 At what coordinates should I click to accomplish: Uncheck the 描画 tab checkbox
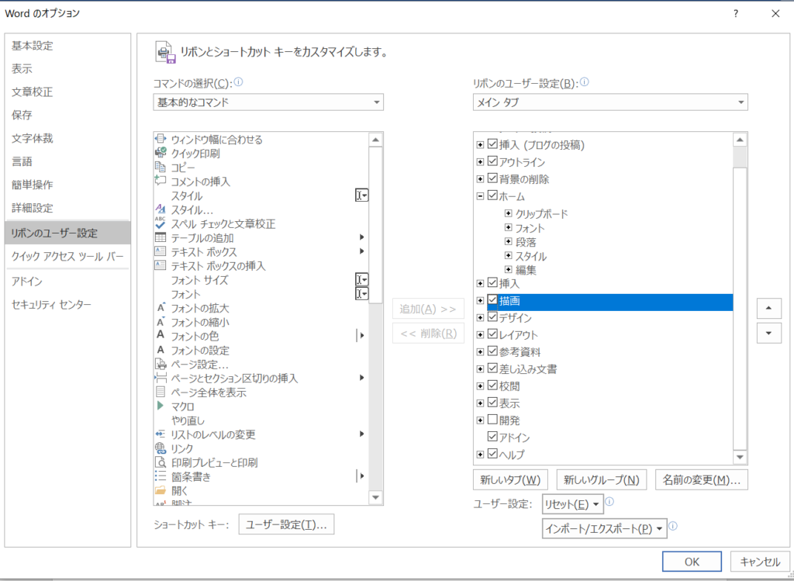pyautogui.click(x=492, y=300)
